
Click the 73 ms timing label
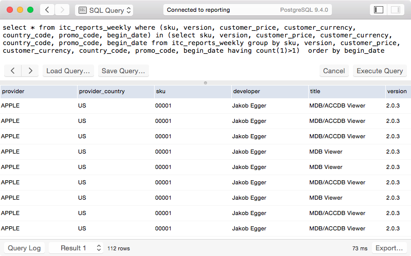(360, 248)
